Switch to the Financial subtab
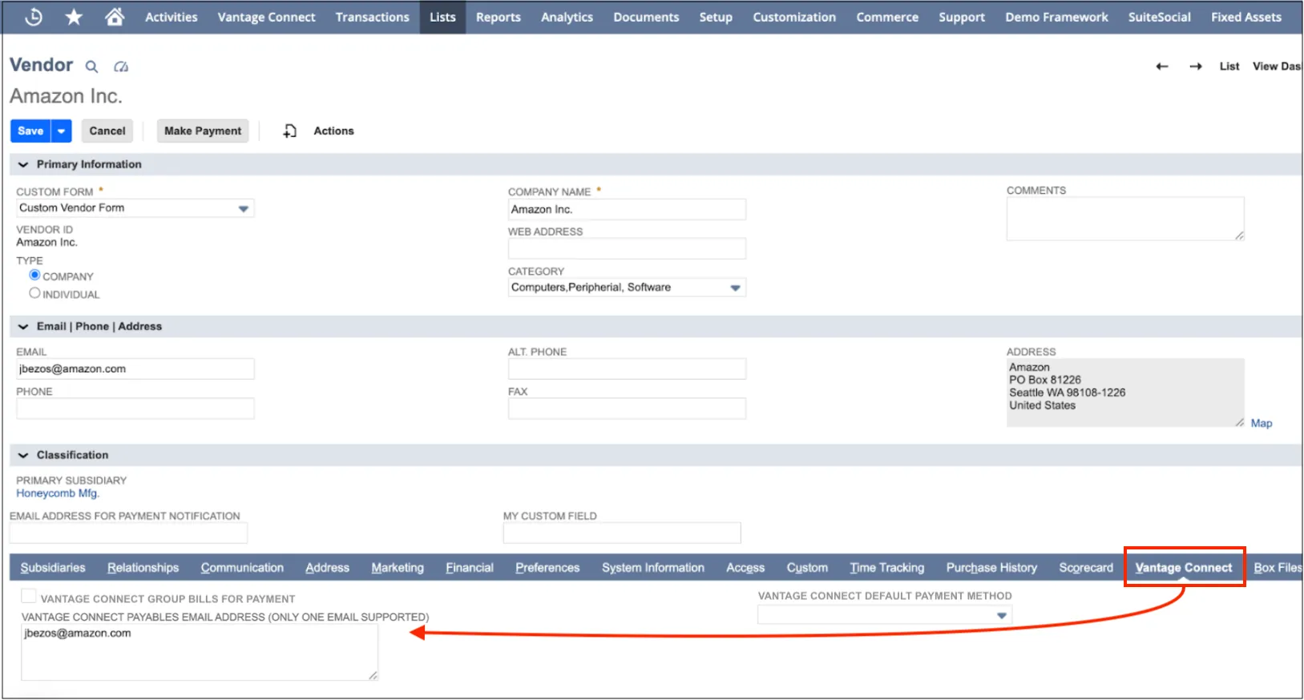 [470, 567]
